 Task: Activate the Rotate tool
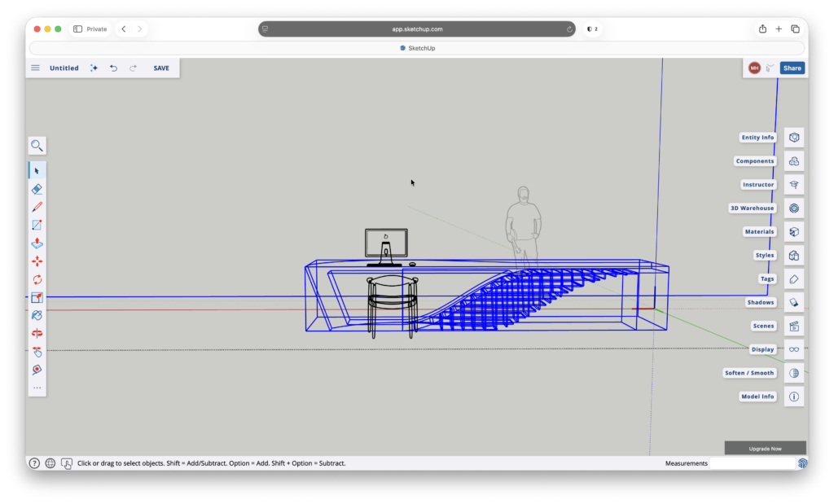tap(37, 279)
